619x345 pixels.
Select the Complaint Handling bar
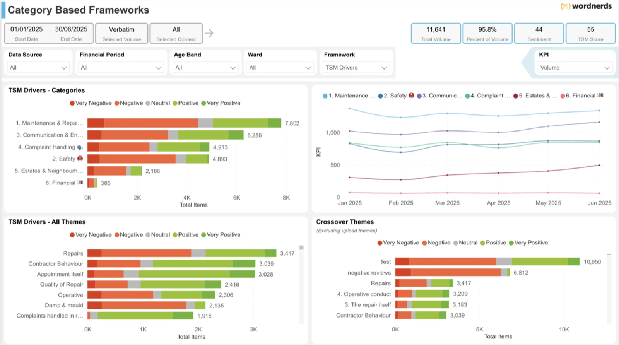149,147
